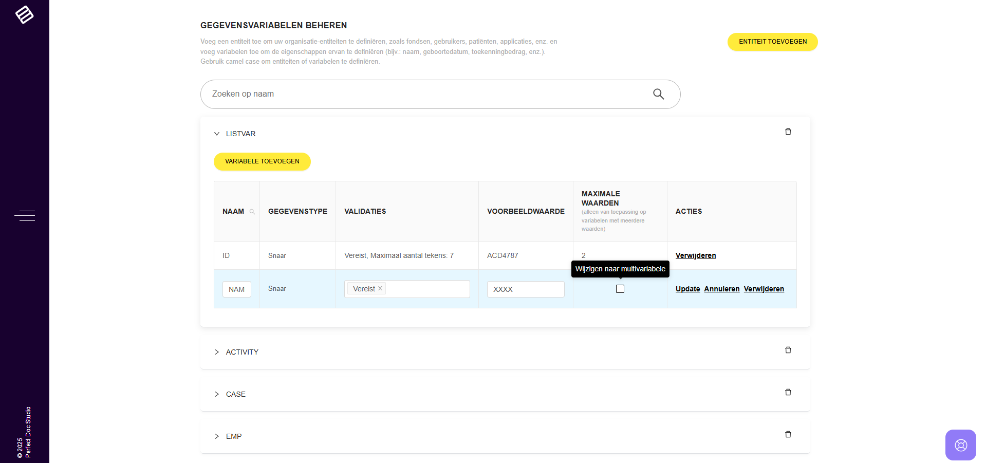Expand the EMP entity section
The width and height of the screenshot is (986, 463).
point(217,436)
